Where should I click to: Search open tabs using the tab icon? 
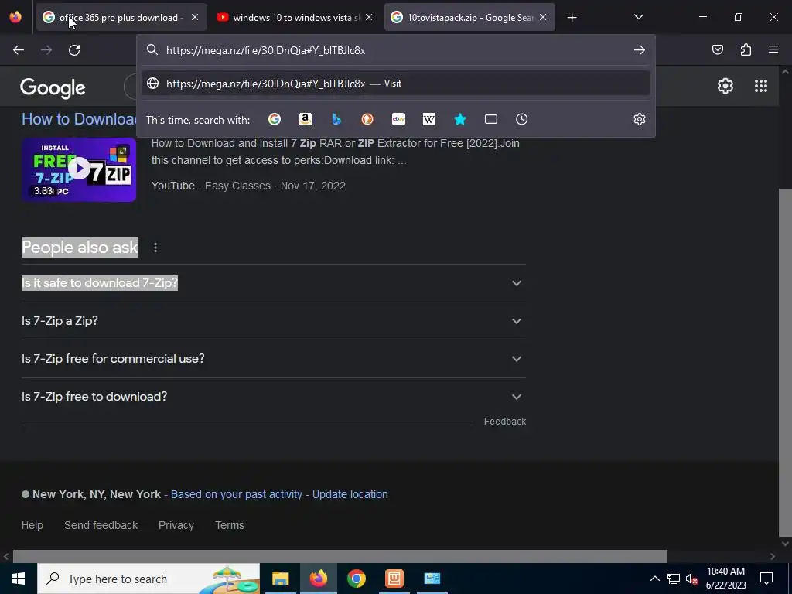pos(491,119)
